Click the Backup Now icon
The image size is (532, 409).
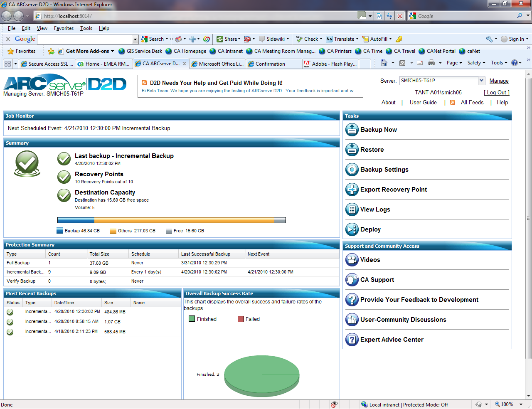pyautogui.click(x=352, y=130)
